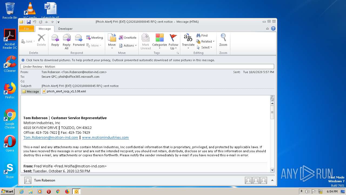
Task: Send message to OneNote
Action: 128,38
